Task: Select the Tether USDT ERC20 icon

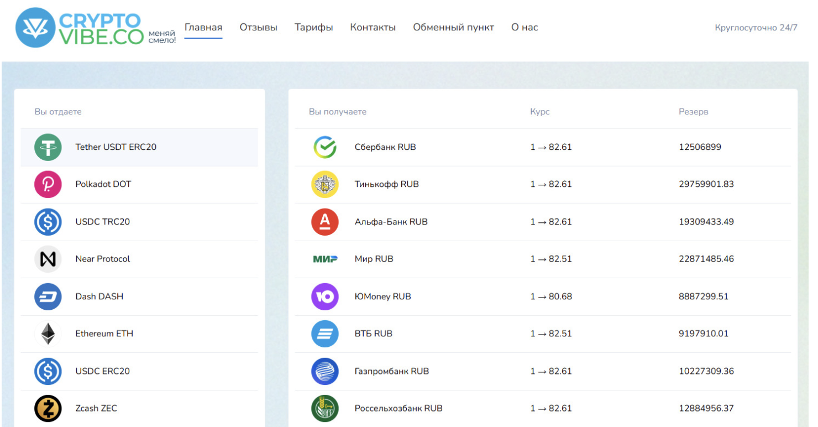Action: pyautogui.click(x=48, y=147)
